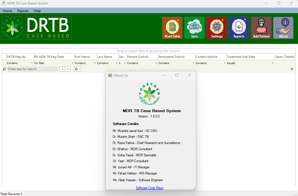The width and height of the screenshot is (298, 196).
Task: Click the Version : 1.6.0.0 text
Action: pyautogui.click(x=149, y=116)
